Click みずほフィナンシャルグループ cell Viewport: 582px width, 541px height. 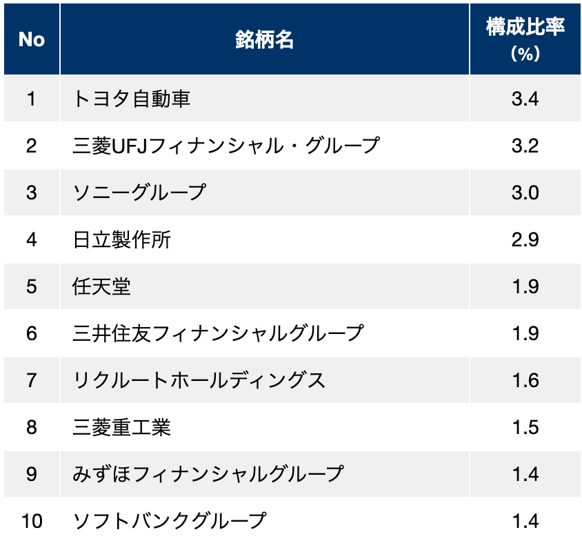point(208,474)
